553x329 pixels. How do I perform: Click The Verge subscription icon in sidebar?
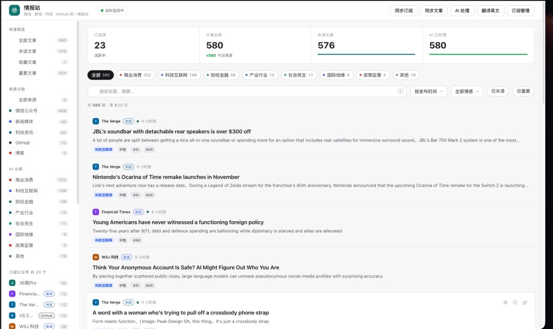tap(12, 304)
